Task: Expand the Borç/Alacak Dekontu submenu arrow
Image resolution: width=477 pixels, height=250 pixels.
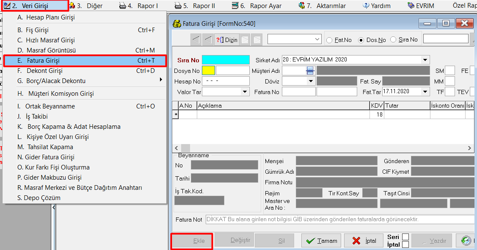Action: [161, 80]
